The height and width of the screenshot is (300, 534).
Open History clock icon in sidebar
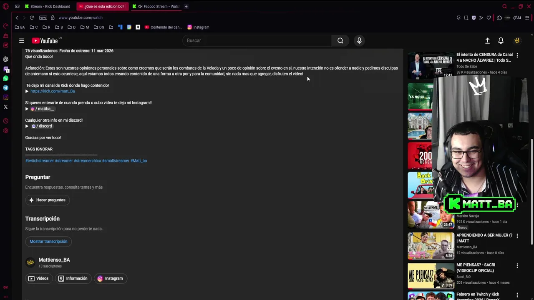pos(6,121)
